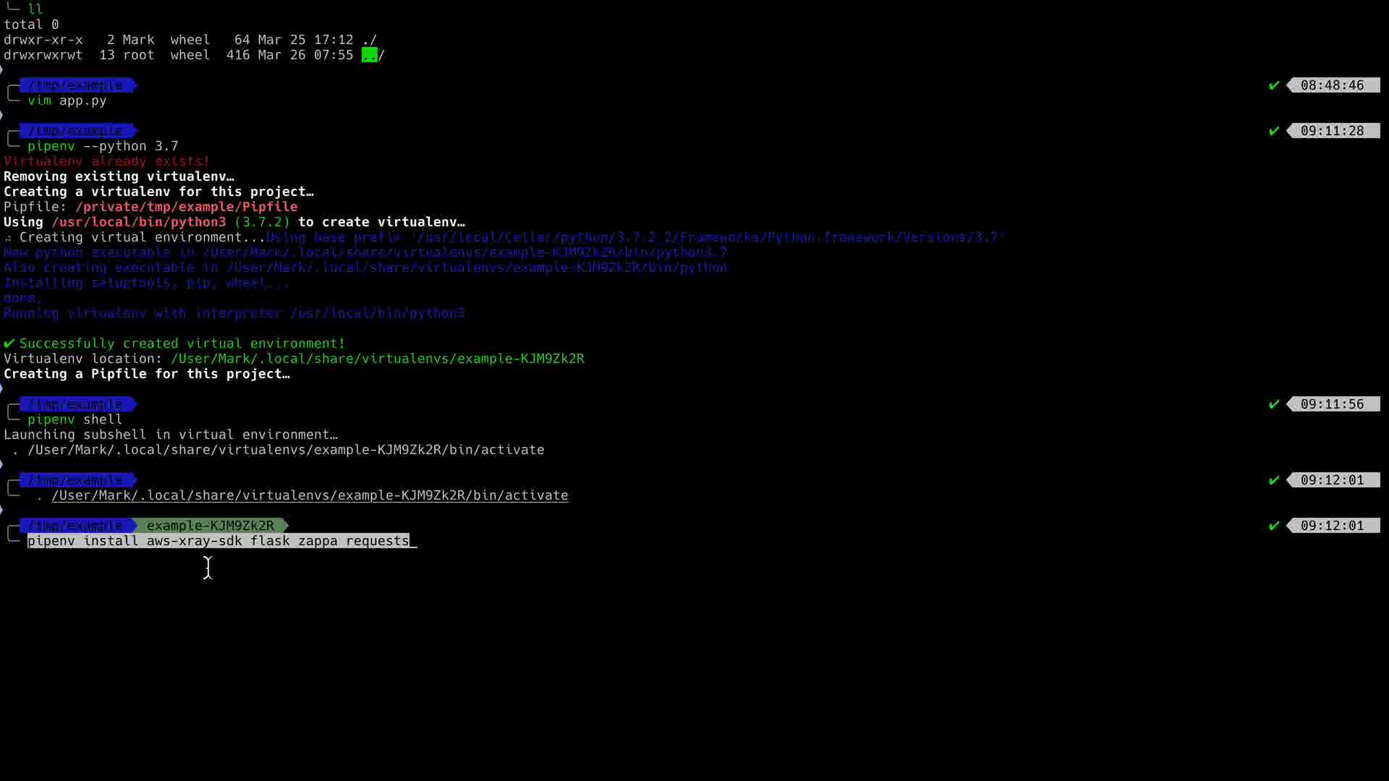Click the prompt bracket before 'vim app.py'
The height and width of the screenshot is (781, 1389).
(x=13, y=94)
